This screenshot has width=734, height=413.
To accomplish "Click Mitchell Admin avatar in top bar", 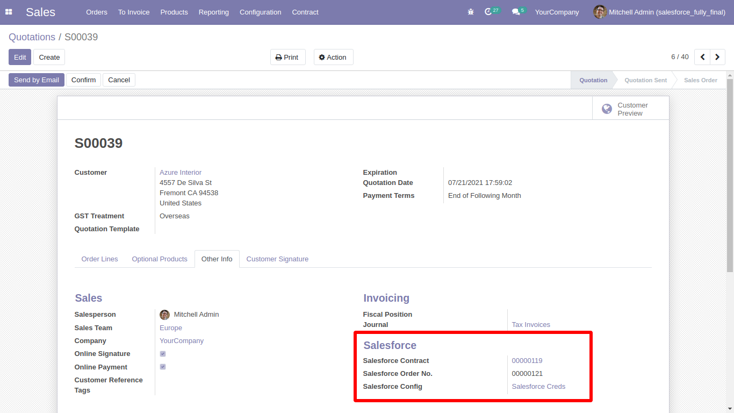I will [x=600, y=12].
